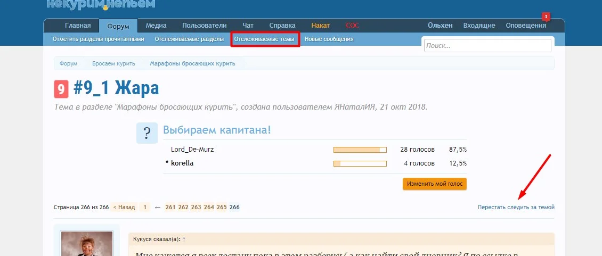Screen dimensions: 602x256
Task: Go to the Пользователи tab
Action: (x=204, y=26)
